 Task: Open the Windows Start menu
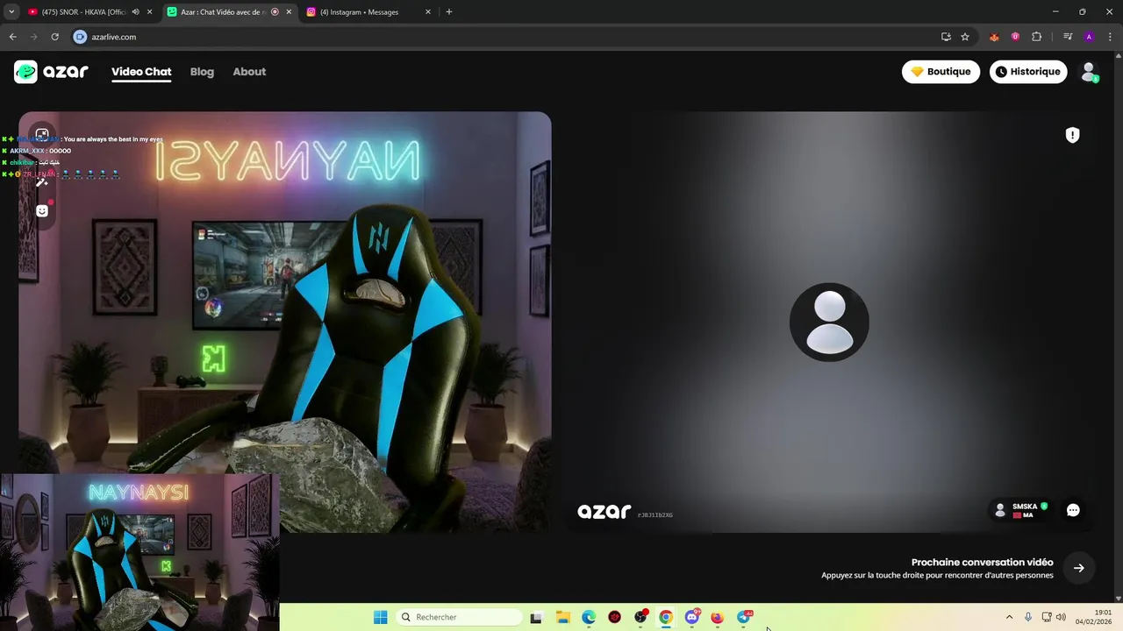(x=380, y=617)
